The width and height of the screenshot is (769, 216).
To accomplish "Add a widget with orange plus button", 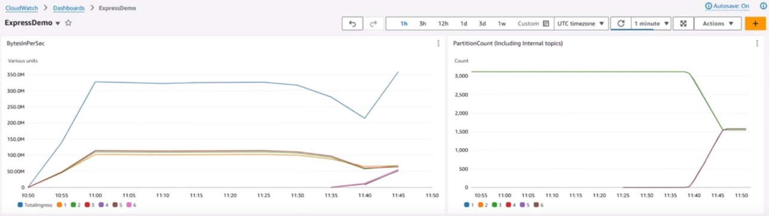I will [755, 24].
